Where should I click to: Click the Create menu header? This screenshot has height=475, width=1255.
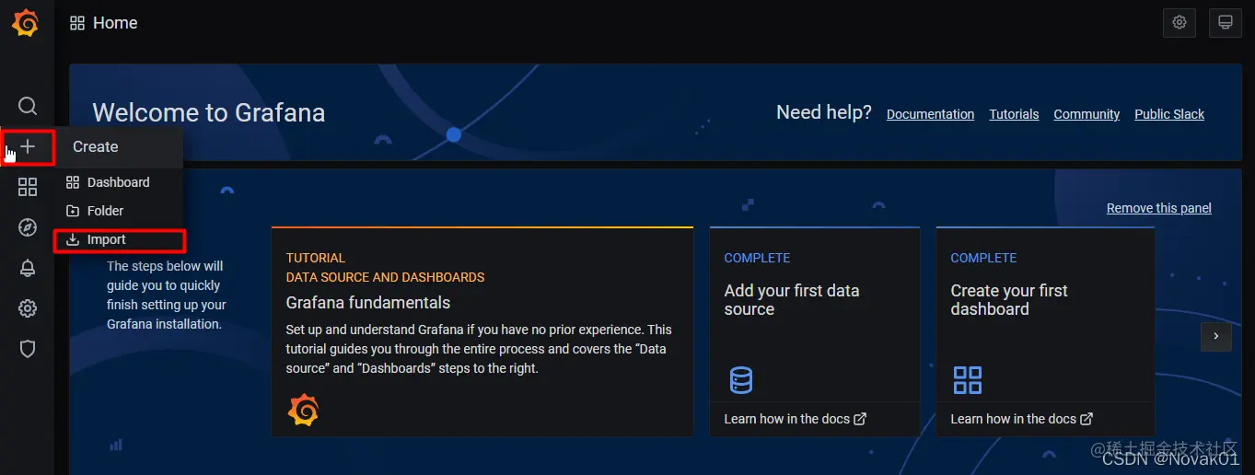(x=119, y=146)
